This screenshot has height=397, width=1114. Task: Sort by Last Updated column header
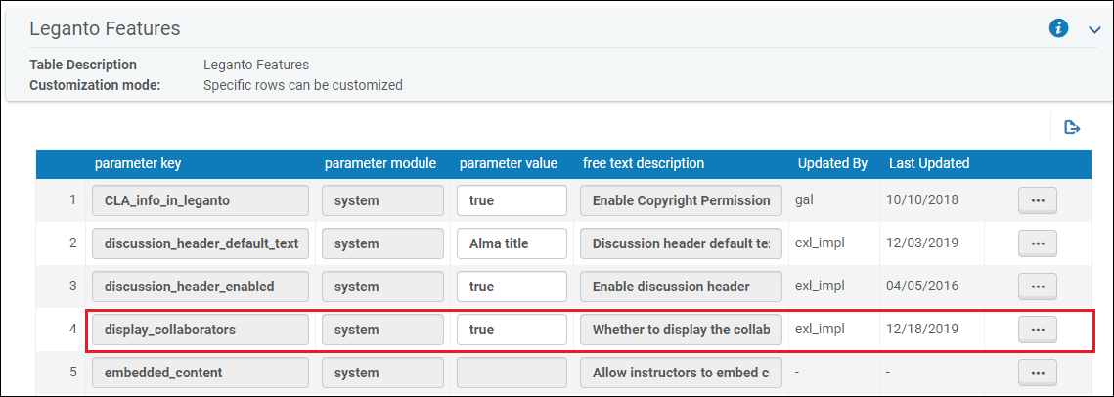click(x=929, y=163)
